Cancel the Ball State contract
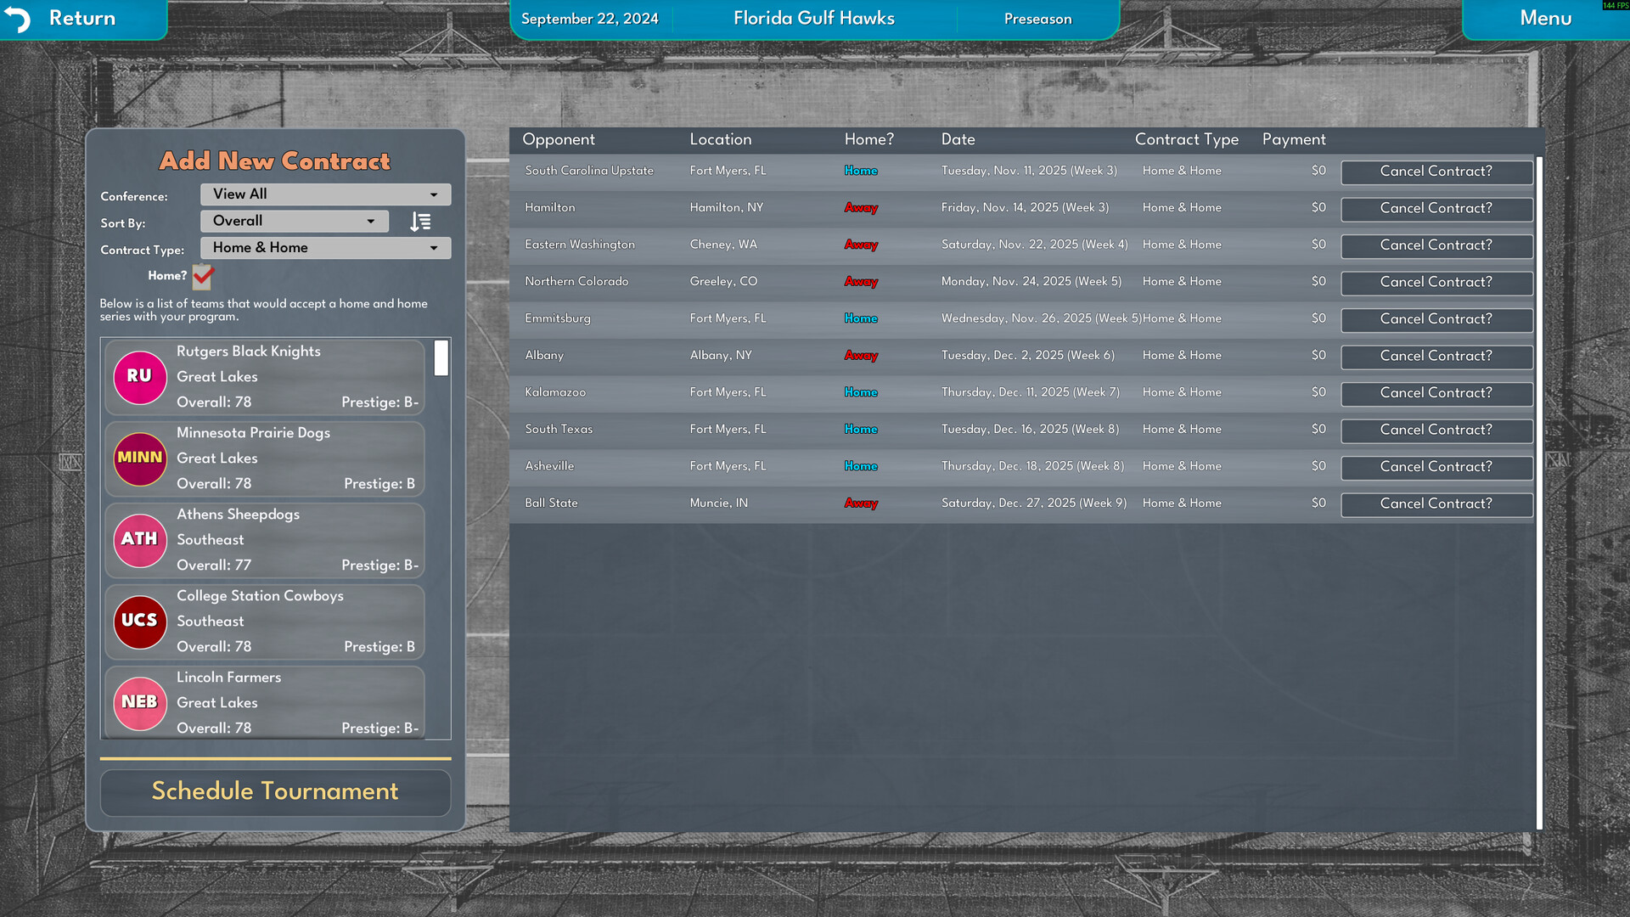 [x=1436, y=504]
